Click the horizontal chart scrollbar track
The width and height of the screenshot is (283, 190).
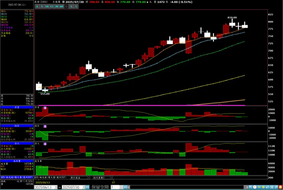(x=187, y=187)
